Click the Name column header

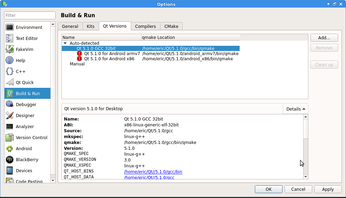(x=101, y=38)
